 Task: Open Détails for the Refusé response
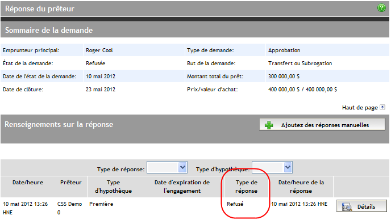pos(361,206)
